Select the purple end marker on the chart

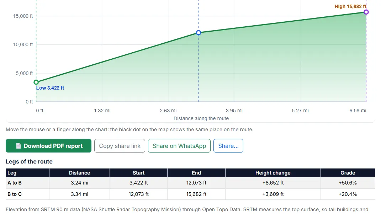(366, 12)
